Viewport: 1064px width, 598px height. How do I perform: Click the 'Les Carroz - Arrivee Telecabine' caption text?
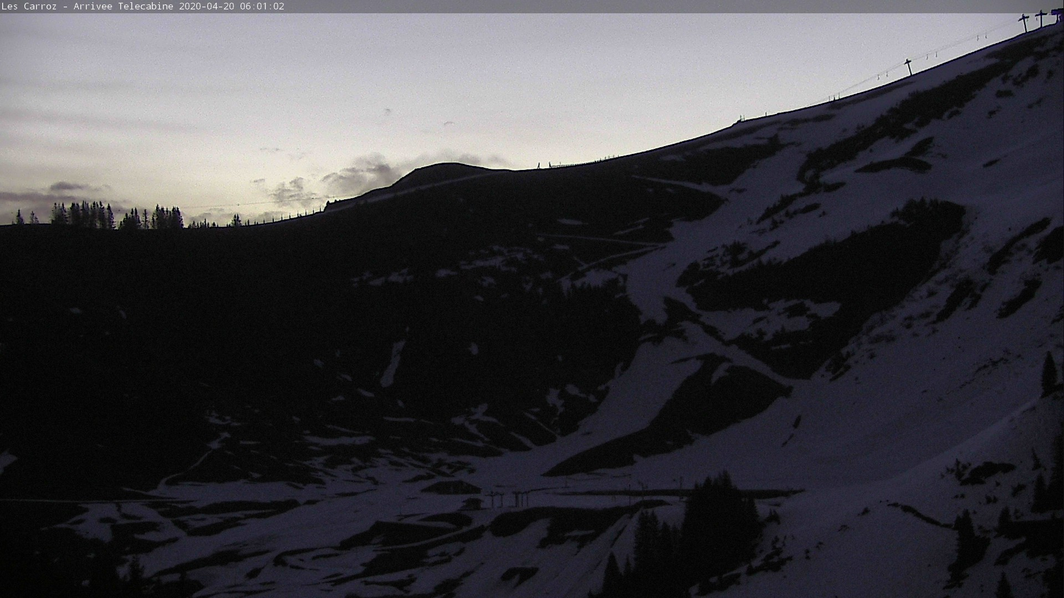tap(88, 7)
